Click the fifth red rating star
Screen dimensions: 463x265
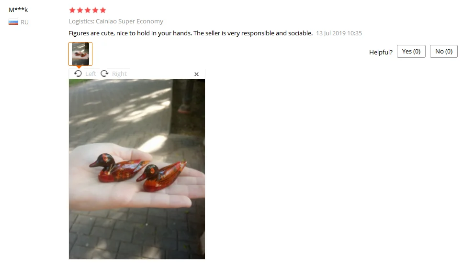tap(103, 11)
